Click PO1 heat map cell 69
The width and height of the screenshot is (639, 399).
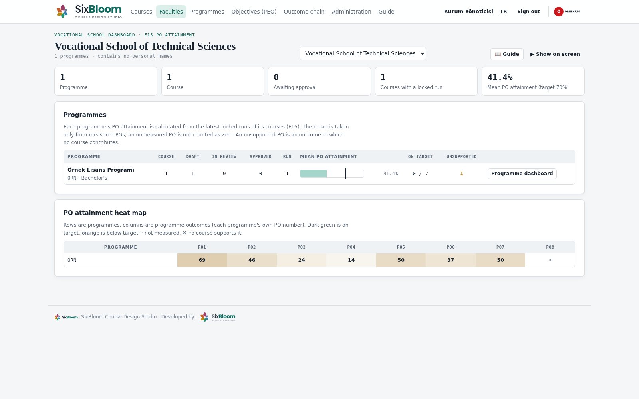coord(202,260)
